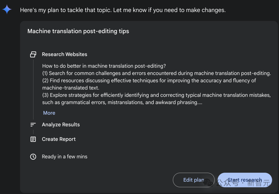The width and height of the screenshot is (279, 194).
Task: Click the clock icon beside Ready in a few mins
Action: pyautogui.click(x=33, y=157)
